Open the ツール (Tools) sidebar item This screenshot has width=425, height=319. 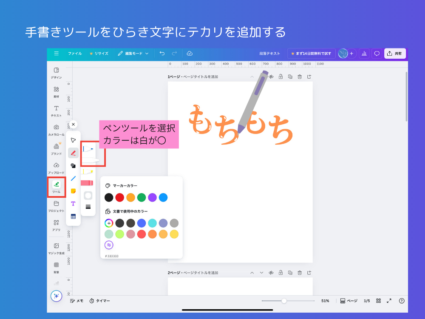[x=56, y=187]
